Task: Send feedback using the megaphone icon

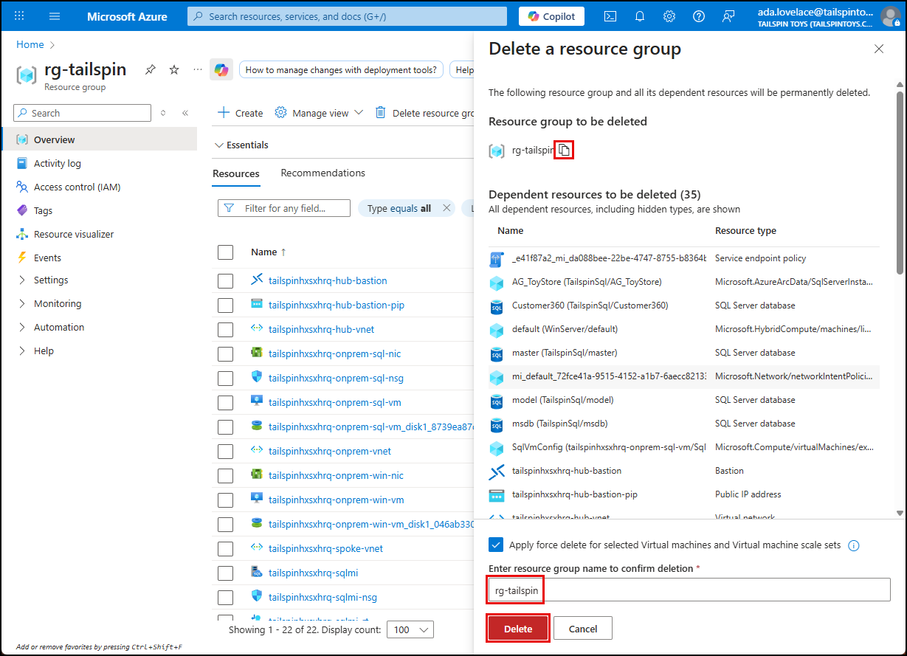Action: [728, 15]
